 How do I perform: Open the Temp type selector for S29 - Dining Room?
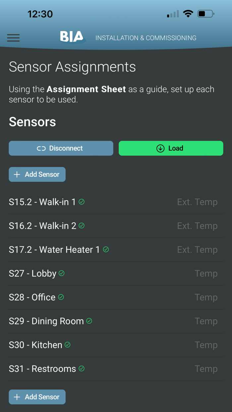(206, 321)
